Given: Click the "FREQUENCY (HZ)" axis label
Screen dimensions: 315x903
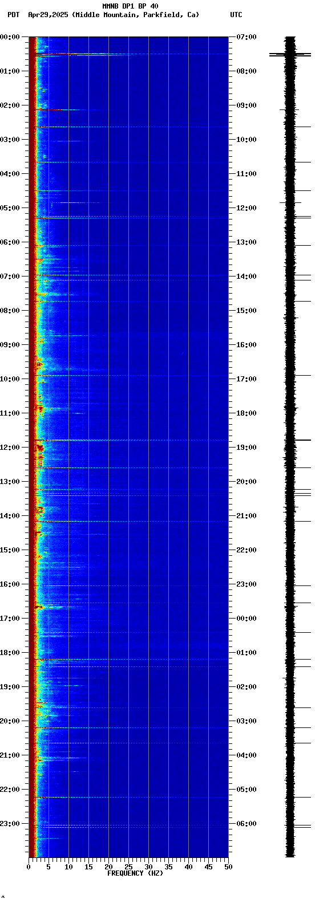Looking at the screenshot, I should pyautogui.click(x=135, y=873).
